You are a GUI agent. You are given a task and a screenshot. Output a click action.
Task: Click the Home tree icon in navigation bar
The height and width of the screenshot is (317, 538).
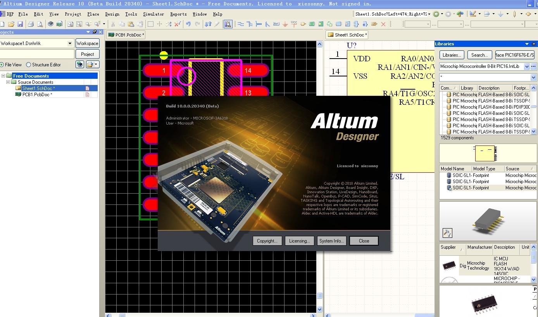(x=460, y=14)
